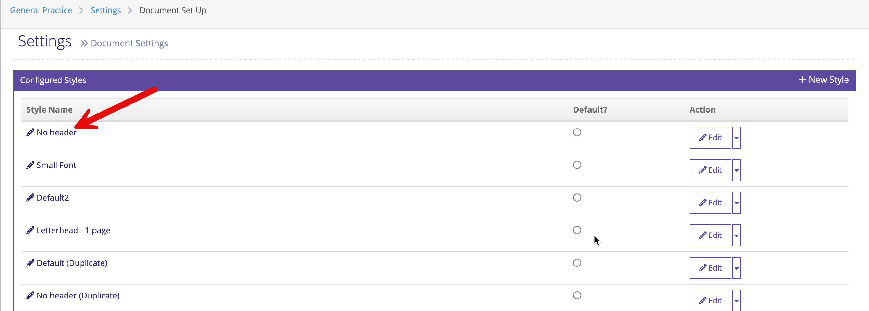Click the pencil icon beside Small Font
The width and height of the screenshot is (869, 311).
(x=30, y=165)
